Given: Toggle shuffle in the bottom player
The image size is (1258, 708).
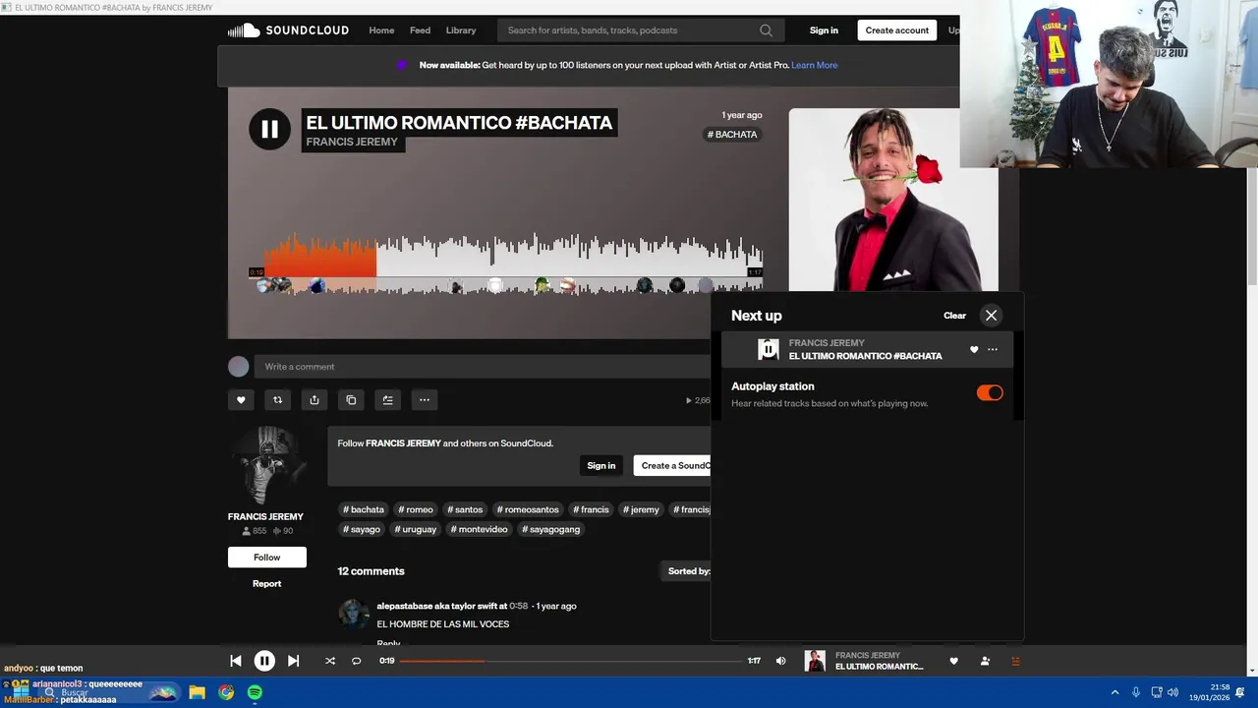Looking at the screenshot, I should point(330,661).
